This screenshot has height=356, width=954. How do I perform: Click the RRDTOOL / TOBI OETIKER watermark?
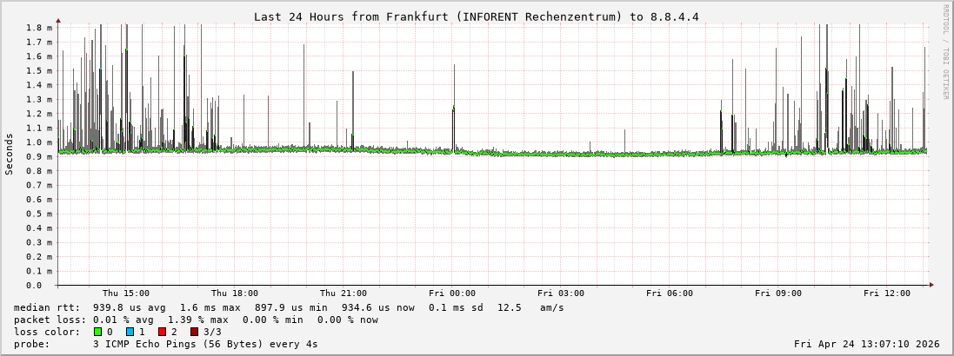[x=945, y=52]
